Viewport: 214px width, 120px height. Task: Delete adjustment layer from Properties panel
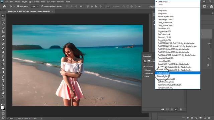click(x=181, y=109)
